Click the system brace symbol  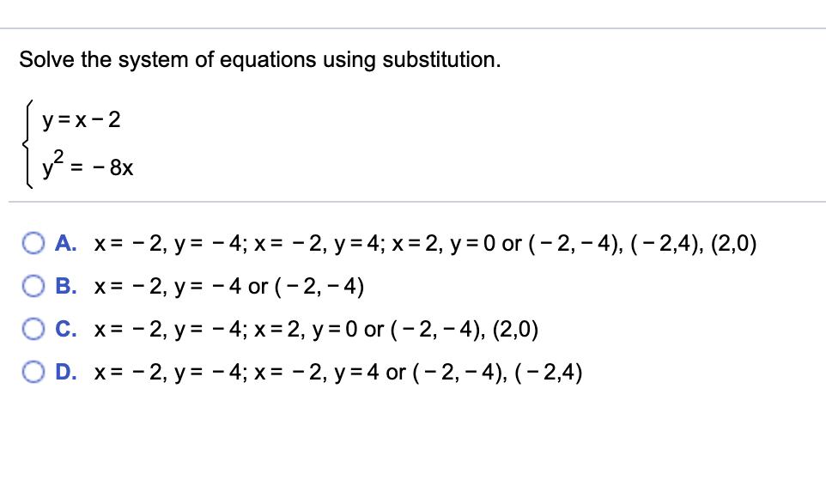point(28,142)
